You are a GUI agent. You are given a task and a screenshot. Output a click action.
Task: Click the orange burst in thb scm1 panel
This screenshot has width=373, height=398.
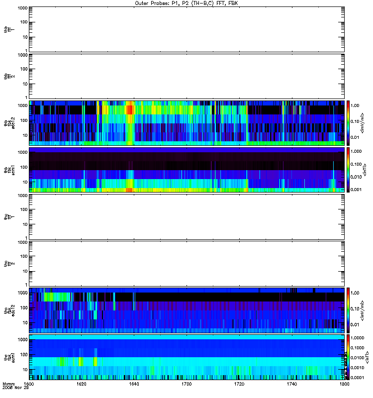[x=130, y=190]
